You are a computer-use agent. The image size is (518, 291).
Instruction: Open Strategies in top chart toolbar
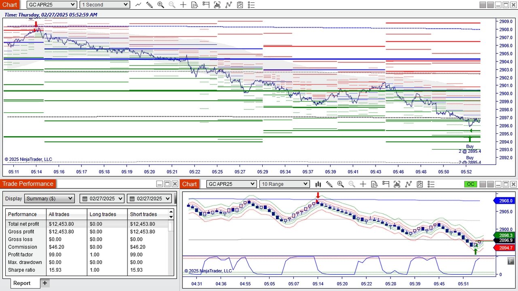click(x=240, y=5)
